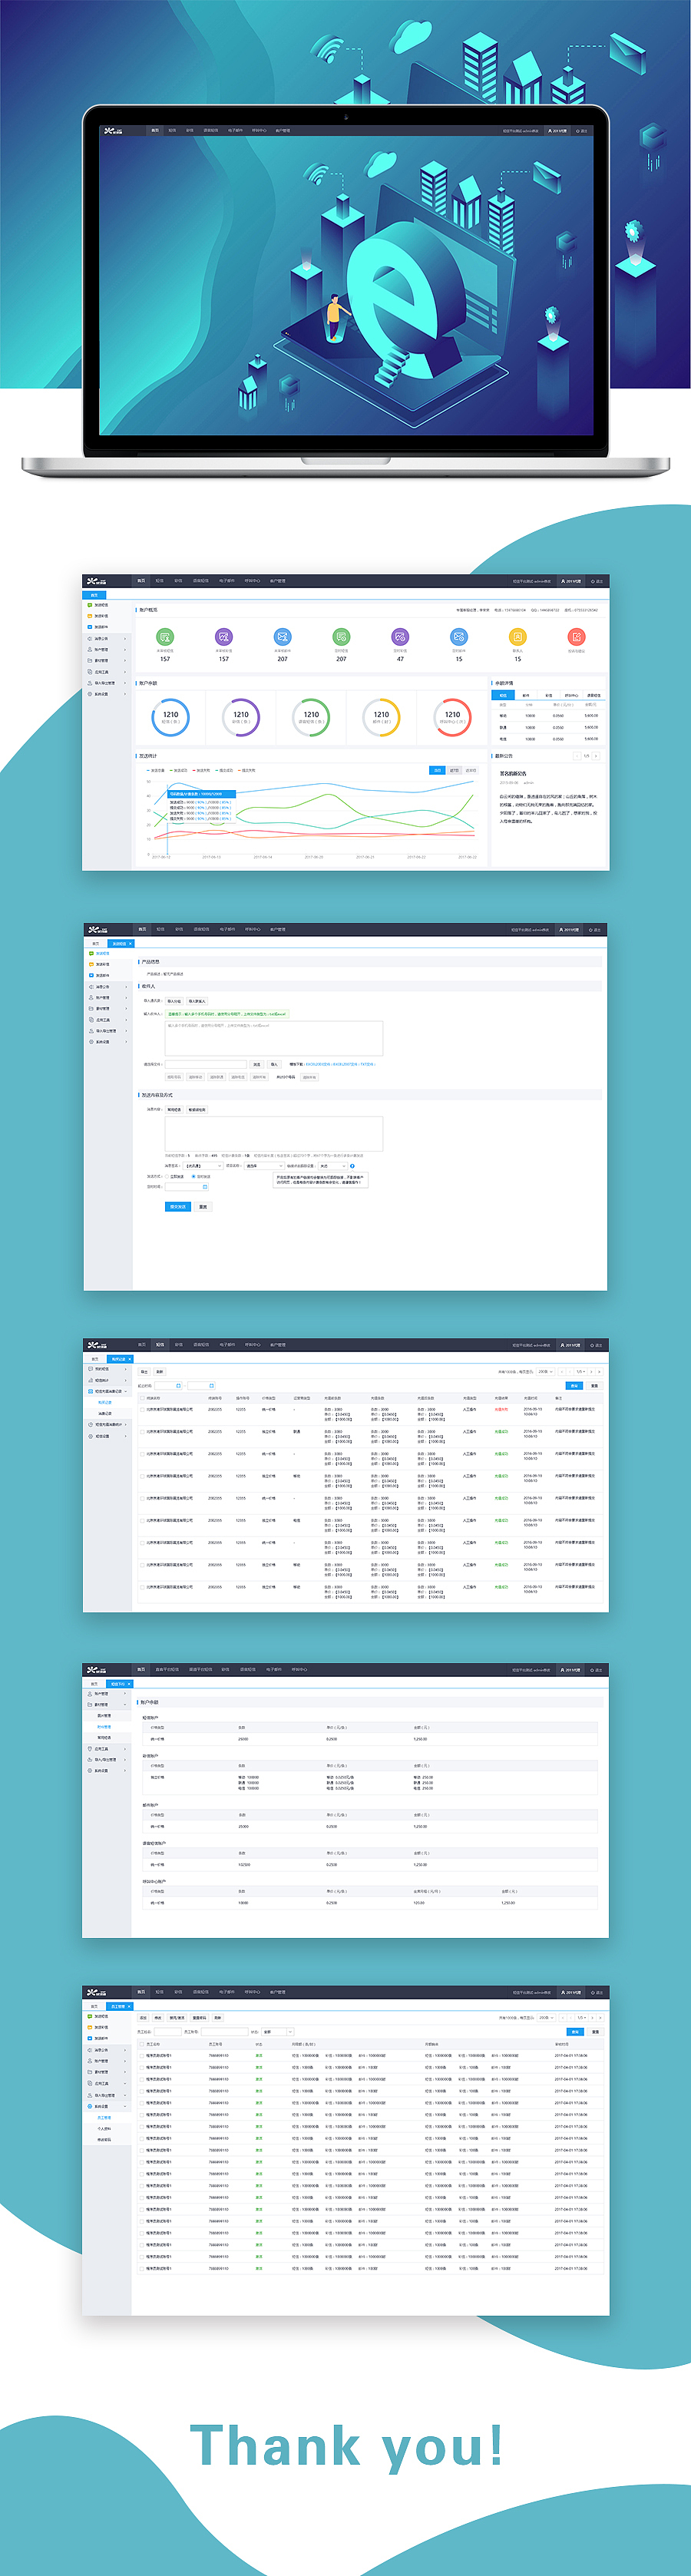Click the red feedback icon on dashboard overview
Image resolution: width=691 pixels, height=2576 pixels.
pyautogui.click(x=577, y=637)
